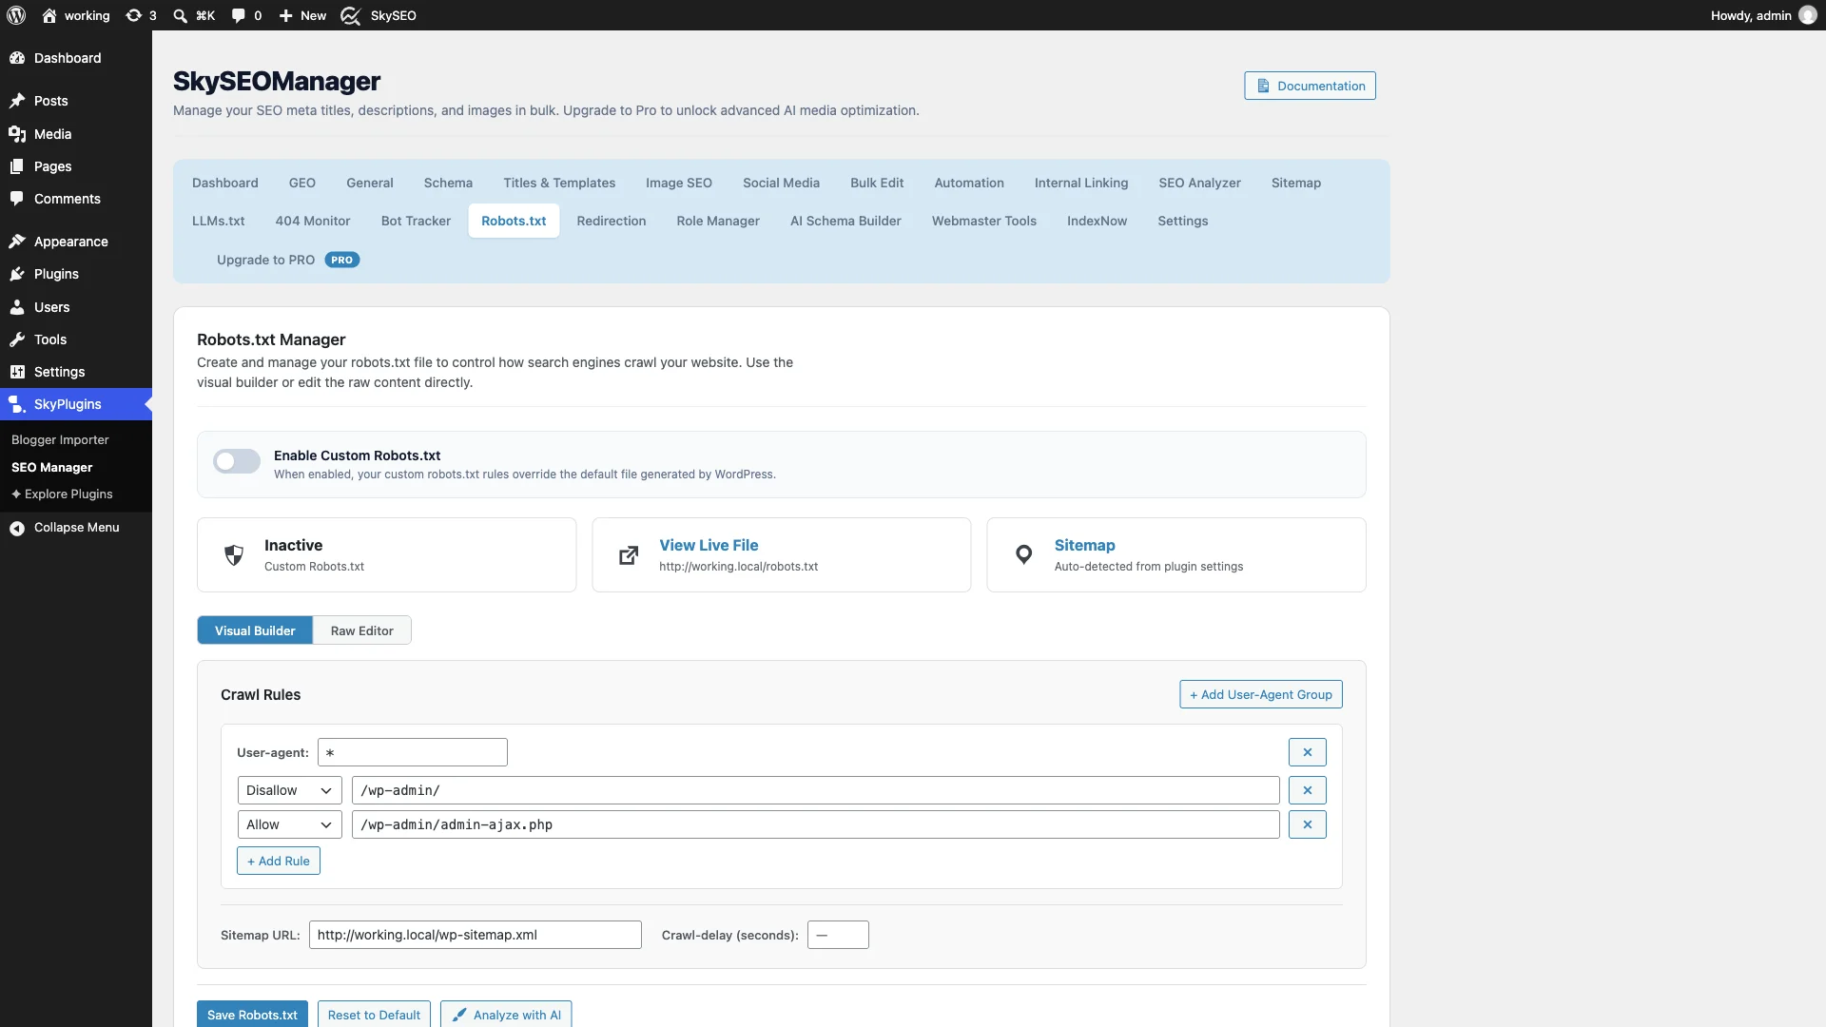The width and height of the screenshot is (1826, 1027).
Task: Click the WordPress logo in admin bar
Action: click(16, 15)
